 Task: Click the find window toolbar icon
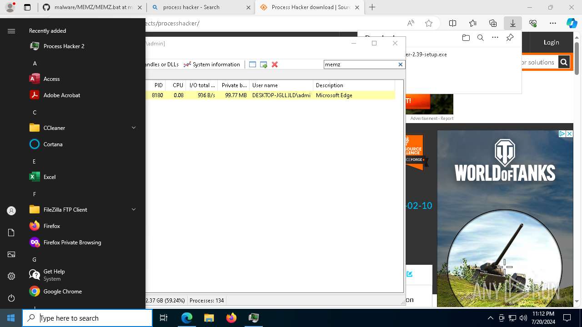click(x=252, y=64)
